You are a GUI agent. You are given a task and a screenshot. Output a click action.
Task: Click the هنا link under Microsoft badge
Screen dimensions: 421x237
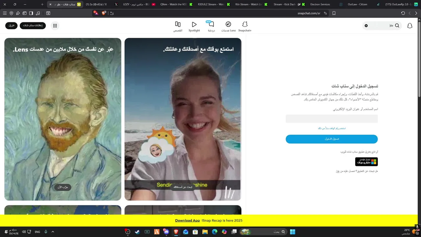click(x=337, y=171)
